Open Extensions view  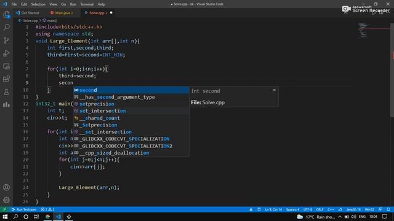click(x=7, y=79)
